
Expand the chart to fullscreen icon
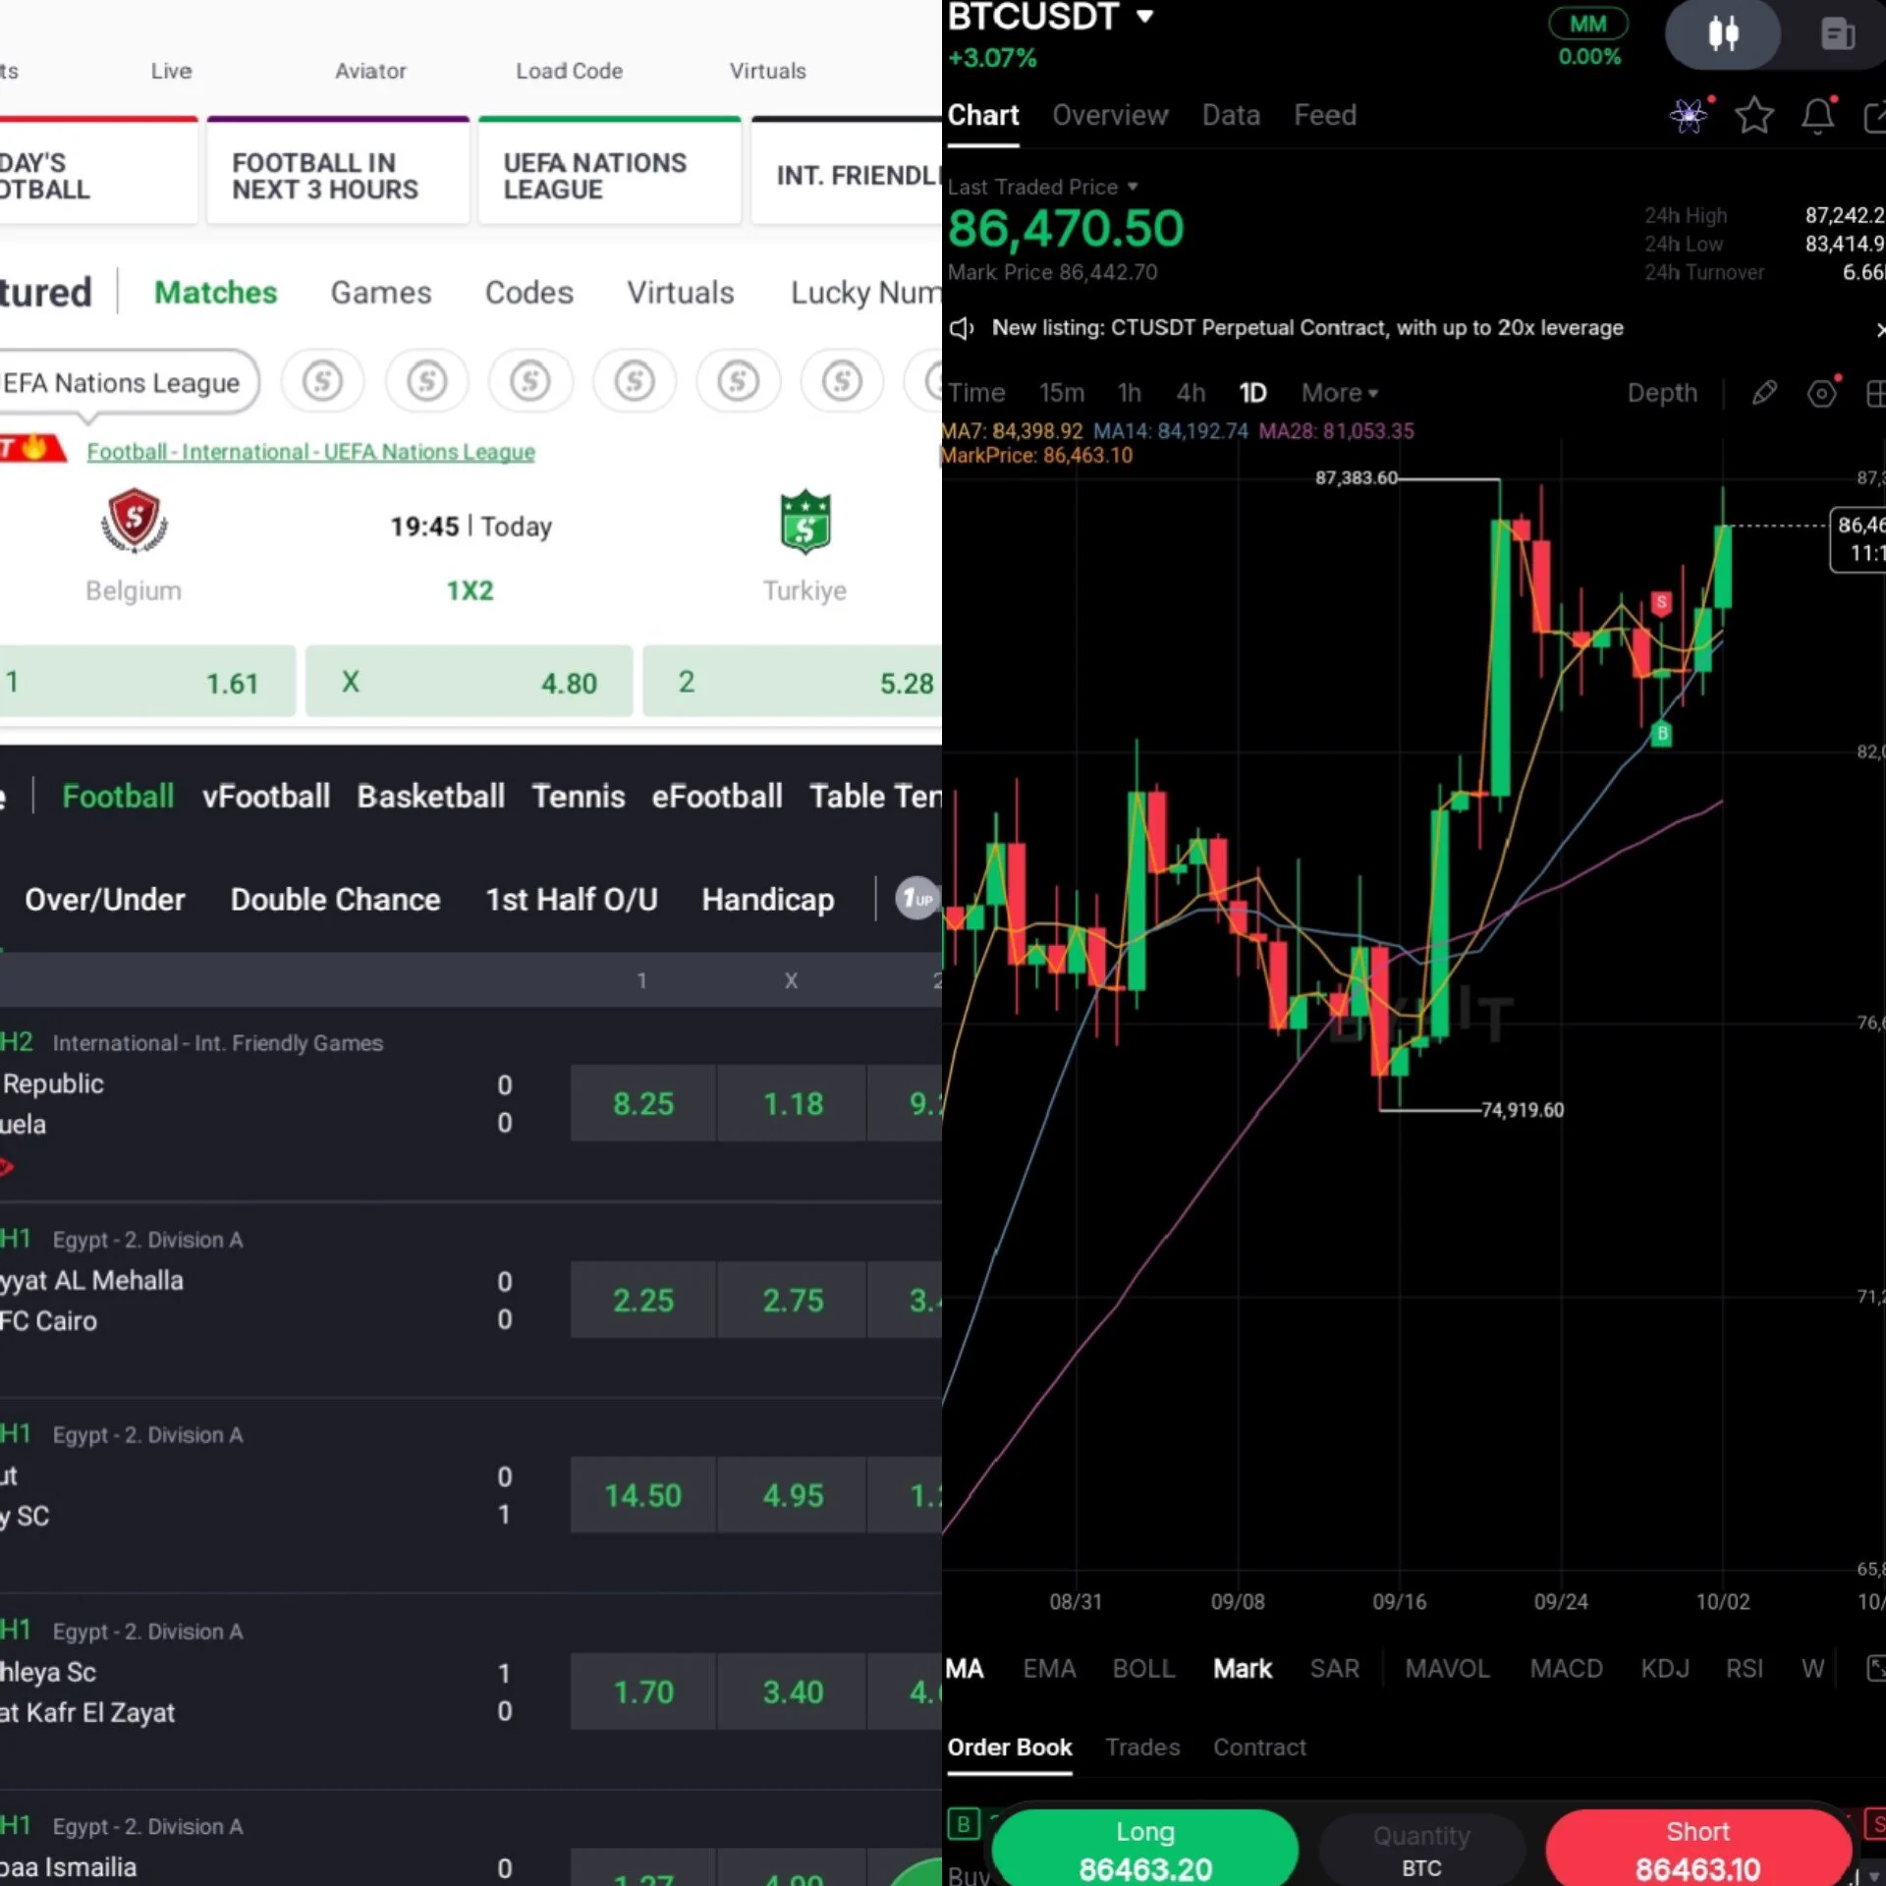point(1875,1668)
